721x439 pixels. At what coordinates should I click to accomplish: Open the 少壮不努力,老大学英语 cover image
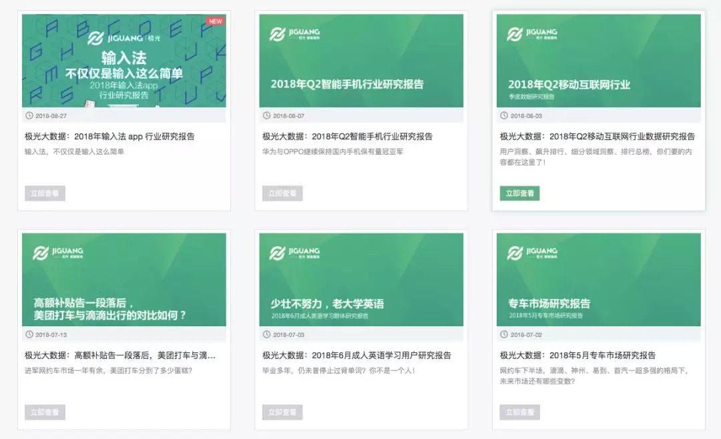click(x=361, y=280)
